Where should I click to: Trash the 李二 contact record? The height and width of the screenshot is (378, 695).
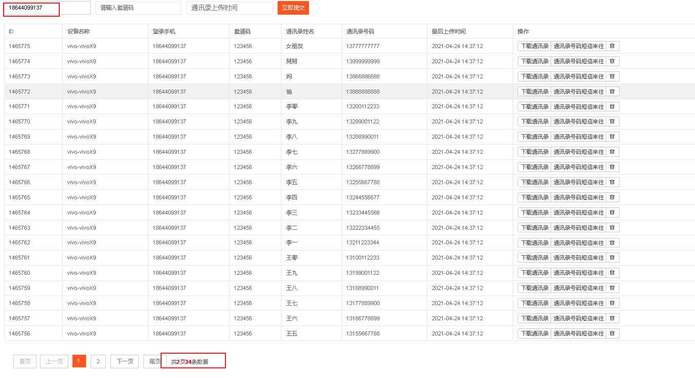tap(612, 228)
